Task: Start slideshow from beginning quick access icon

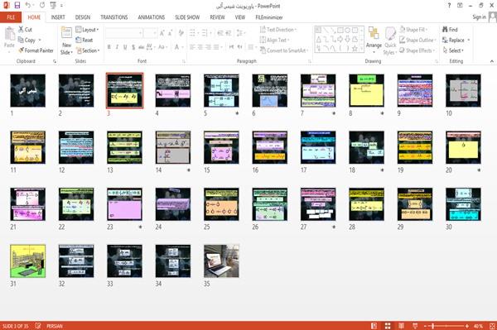Action: tap(53, 6)
